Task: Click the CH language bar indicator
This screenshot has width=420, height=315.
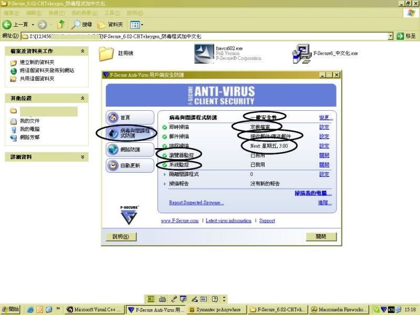Action: coord(151,299)
